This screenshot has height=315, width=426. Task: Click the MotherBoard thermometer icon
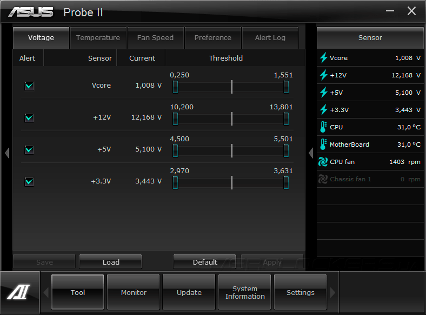click(x=323, y=144)
